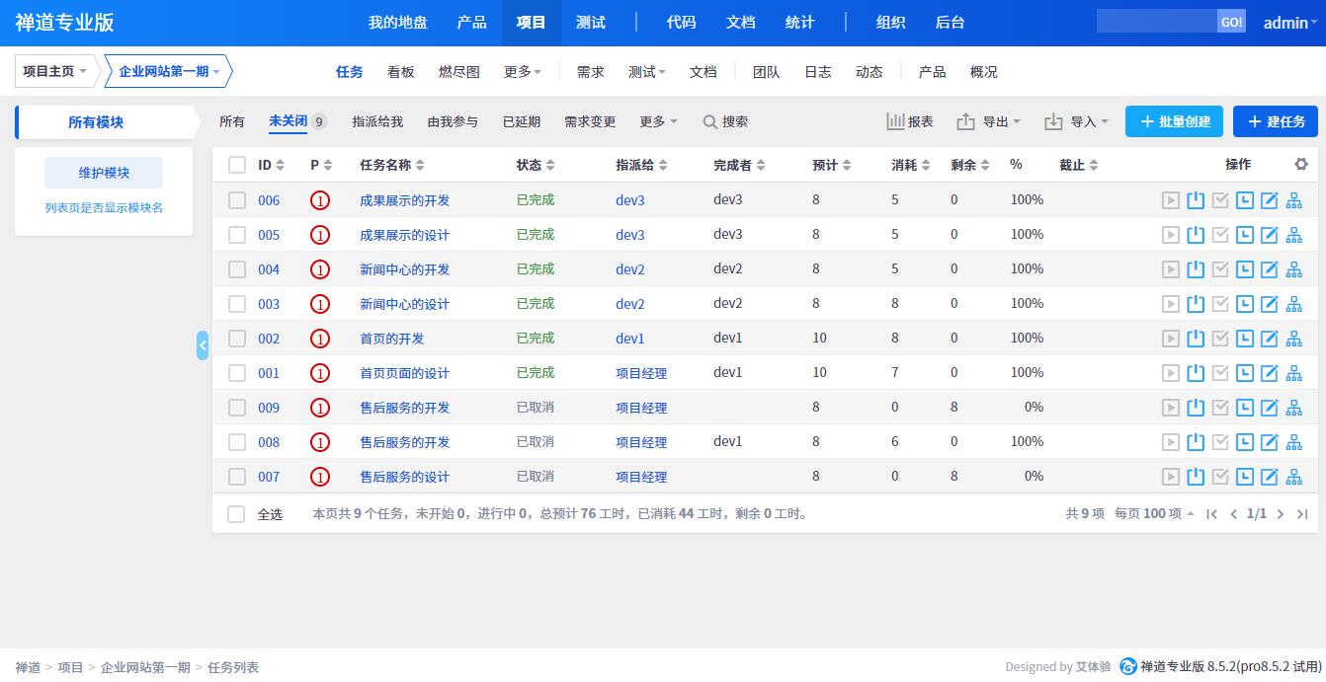Check the box for task 005
Screen dimensions: 1326x682
pyautogui.click(x=237, y=235)
